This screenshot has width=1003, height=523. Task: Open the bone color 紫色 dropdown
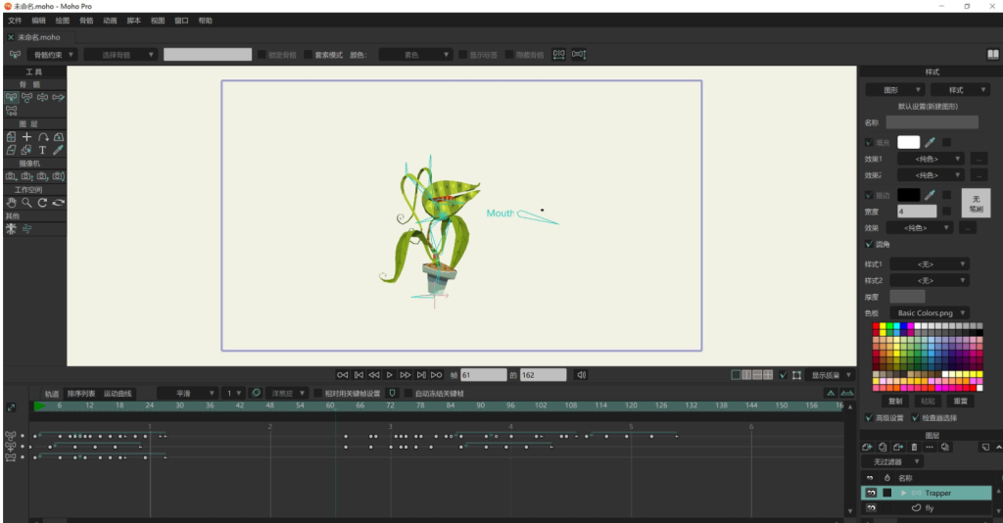(415, 55)
